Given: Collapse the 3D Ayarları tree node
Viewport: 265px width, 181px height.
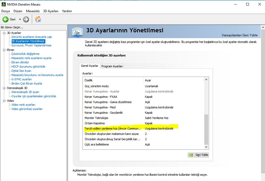Looking at the screenshot, I should 4,33.
